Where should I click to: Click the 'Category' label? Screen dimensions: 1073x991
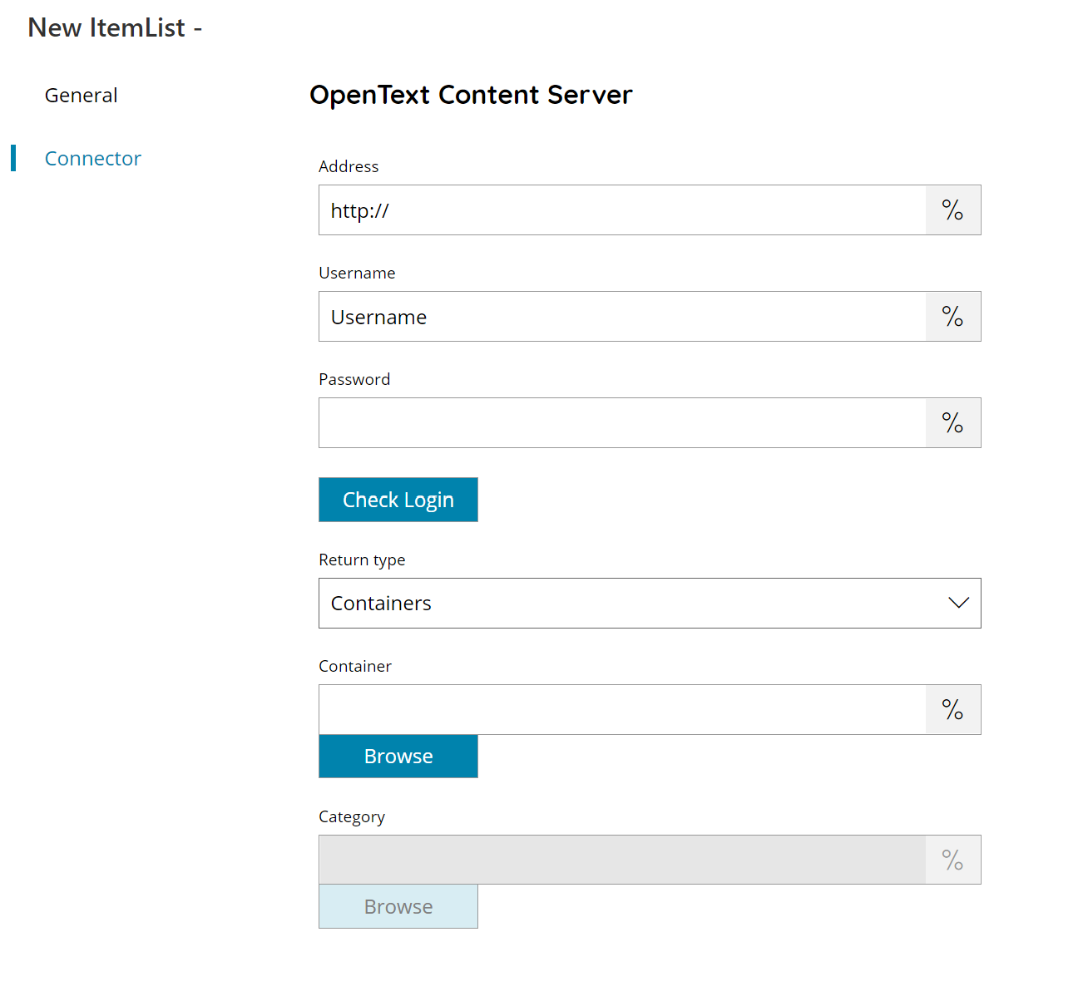click(x=352, y=817)
